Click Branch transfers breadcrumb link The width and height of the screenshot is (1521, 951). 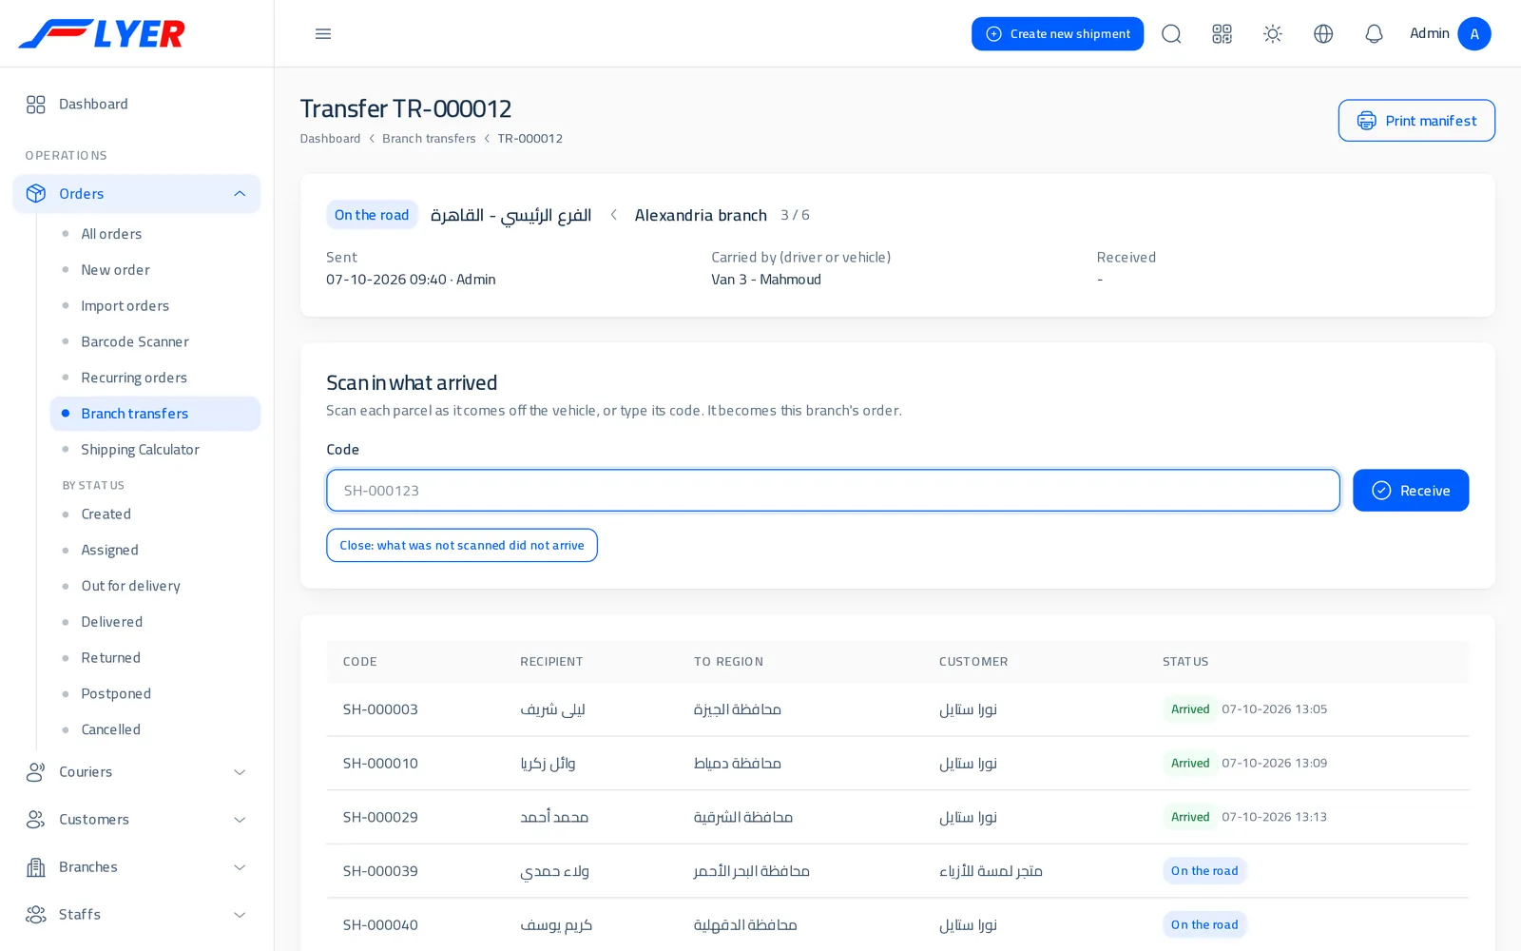(x=429, y=139)
